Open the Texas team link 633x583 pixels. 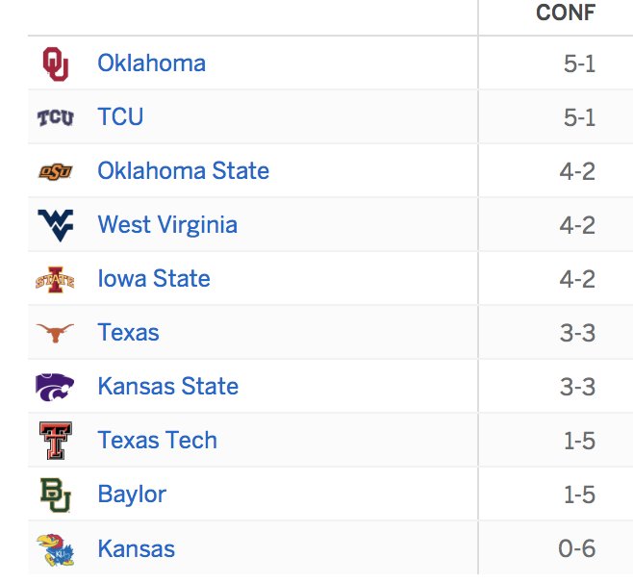click(128, 332)
